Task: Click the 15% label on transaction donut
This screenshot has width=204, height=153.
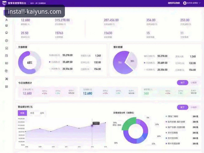Action: (x=153, y=144)
